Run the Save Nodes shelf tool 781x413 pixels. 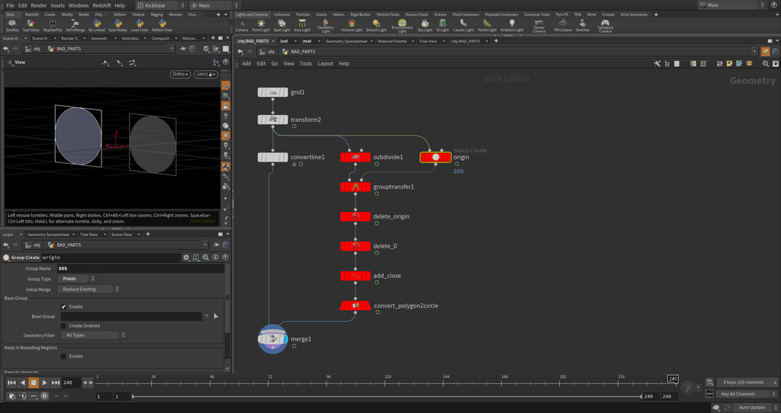pos(118,25)
